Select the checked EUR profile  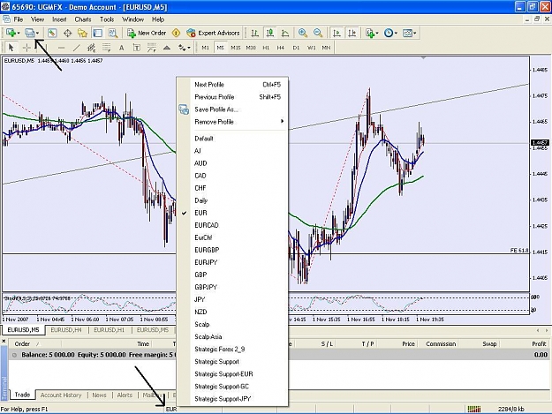click(x=232, y=213)
